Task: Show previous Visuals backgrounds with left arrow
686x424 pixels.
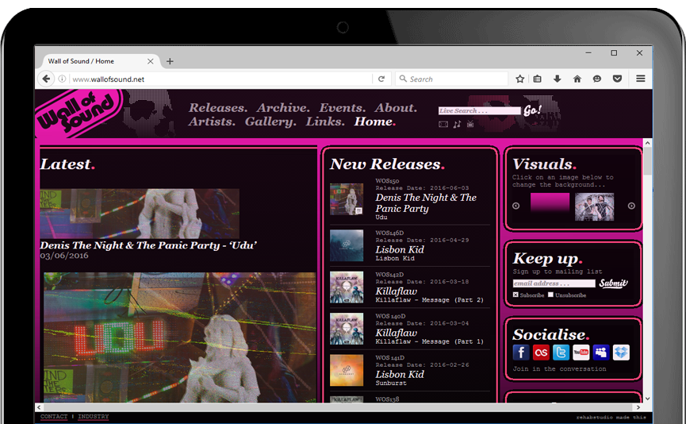Action: click(515, 206)
